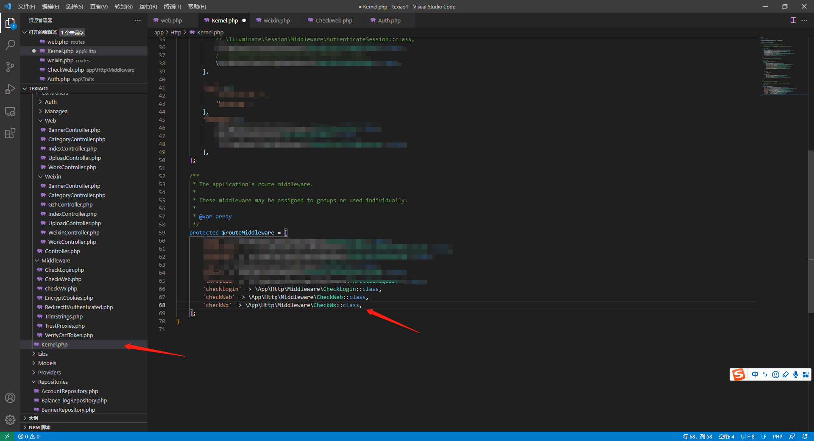This screenshot has height=441, width=814.
Task: Open the Search view in activity bar
Action: click(x=10, y=45)
